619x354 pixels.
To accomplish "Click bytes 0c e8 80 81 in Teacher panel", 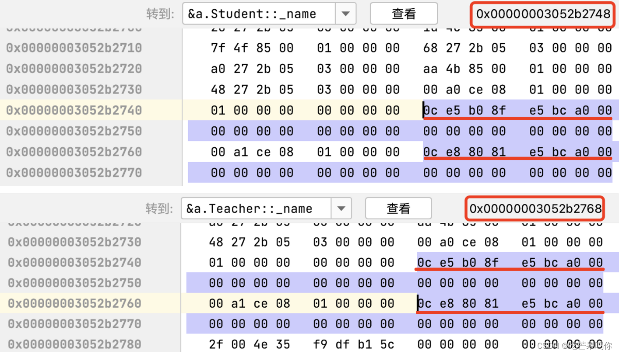I will [458, 303].
